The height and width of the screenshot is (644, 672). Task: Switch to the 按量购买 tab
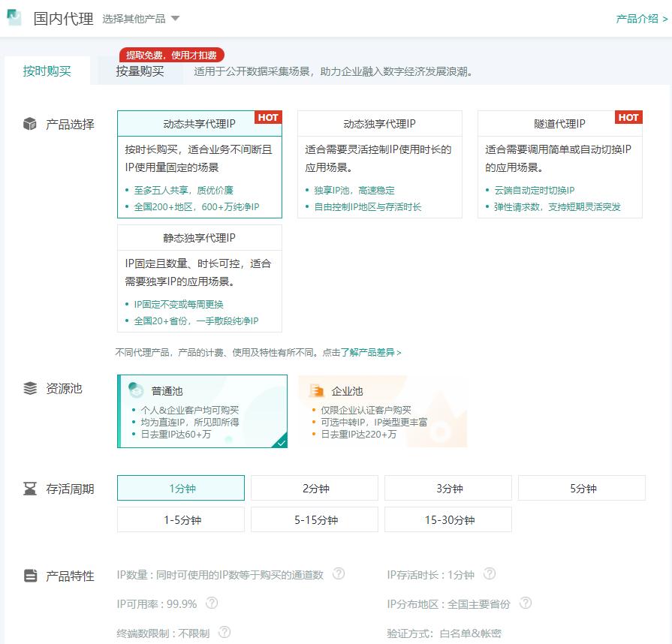click(x=140, y=71)
